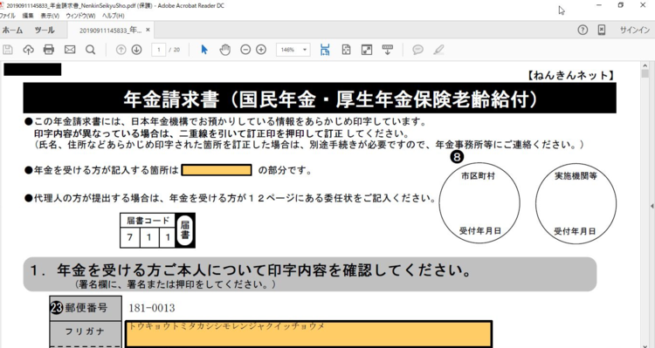655x348 pixels.
Task: Click the 実施機関等 stamp circle
Action: [576, 203]
